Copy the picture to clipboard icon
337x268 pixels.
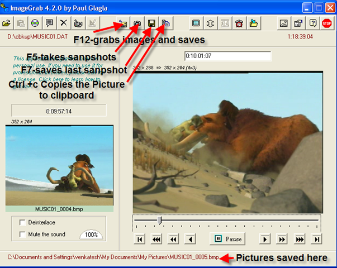click(166, 23)
